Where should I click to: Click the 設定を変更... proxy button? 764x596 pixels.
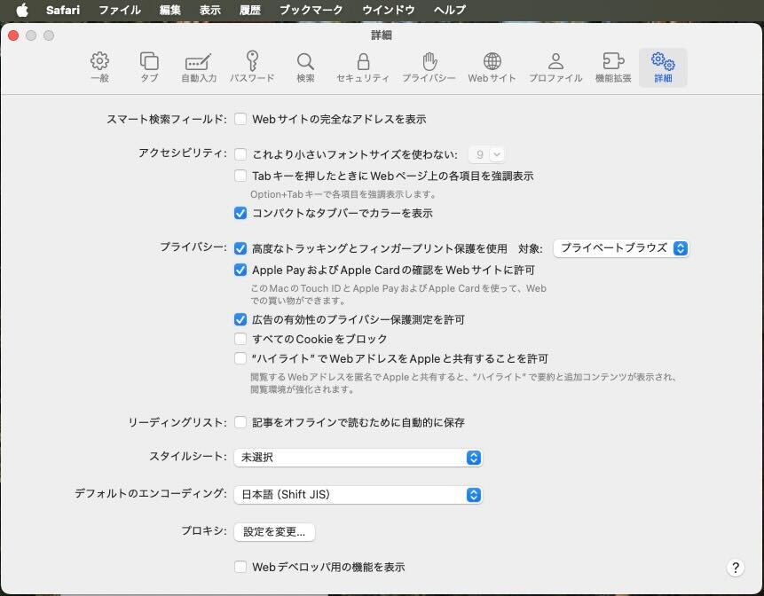point(274,532)
